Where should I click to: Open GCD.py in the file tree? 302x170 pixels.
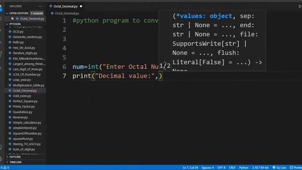18,32
